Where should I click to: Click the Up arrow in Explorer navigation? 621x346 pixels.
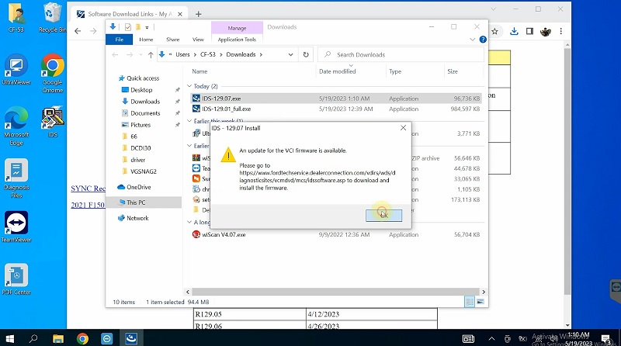(151, 55)
